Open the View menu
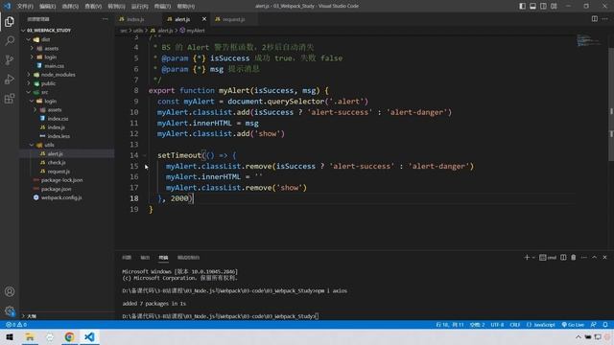Image resolution: width=614 pixels, height=345 pixels. (x=93, y=7)
